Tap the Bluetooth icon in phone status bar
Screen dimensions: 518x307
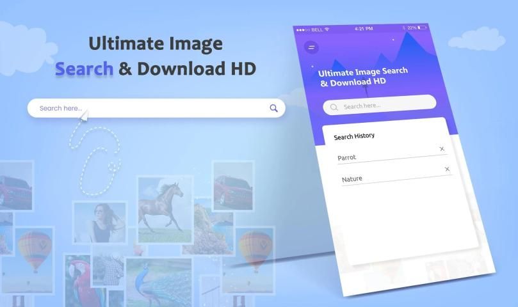pyautogui.click(x=403, y=28)
